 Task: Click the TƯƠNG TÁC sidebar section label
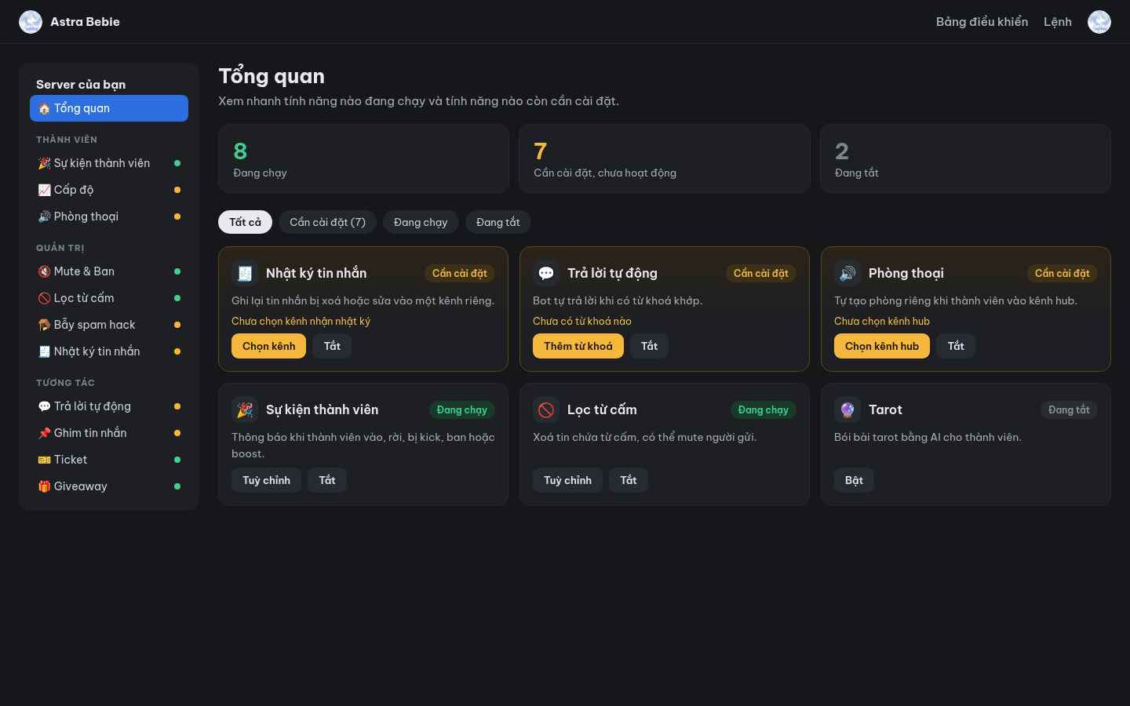pos(65,383)
